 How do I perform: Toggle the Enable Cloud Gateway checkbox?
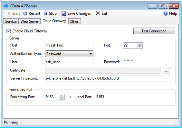coord(8,31)
